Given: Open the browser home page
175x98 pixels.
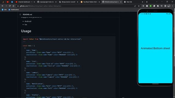Looking at the screenshot, I should coord(13,6).
